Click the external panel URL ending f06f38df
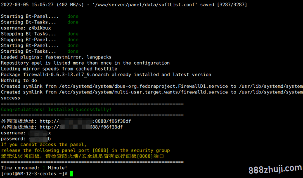Screen dimensions: 303x178 [x=85, y=121]
